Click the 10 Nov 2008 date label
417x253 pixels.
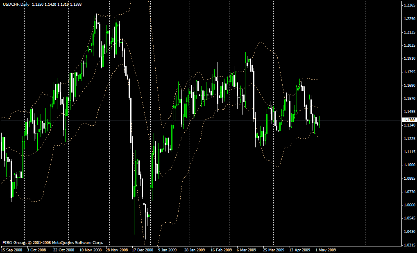tap(91, 249)
